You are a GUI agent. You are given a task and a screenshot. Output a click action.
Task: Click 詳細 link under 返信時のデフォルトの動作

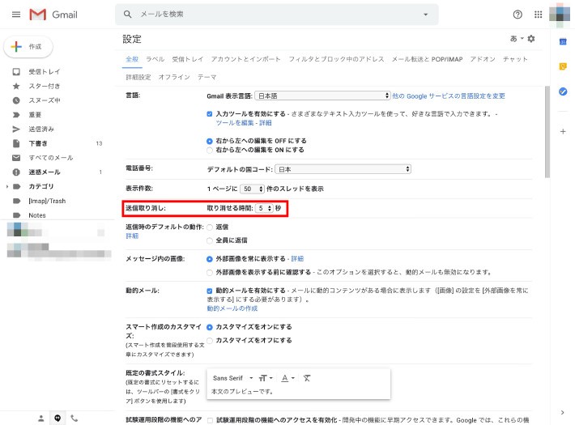132,236
